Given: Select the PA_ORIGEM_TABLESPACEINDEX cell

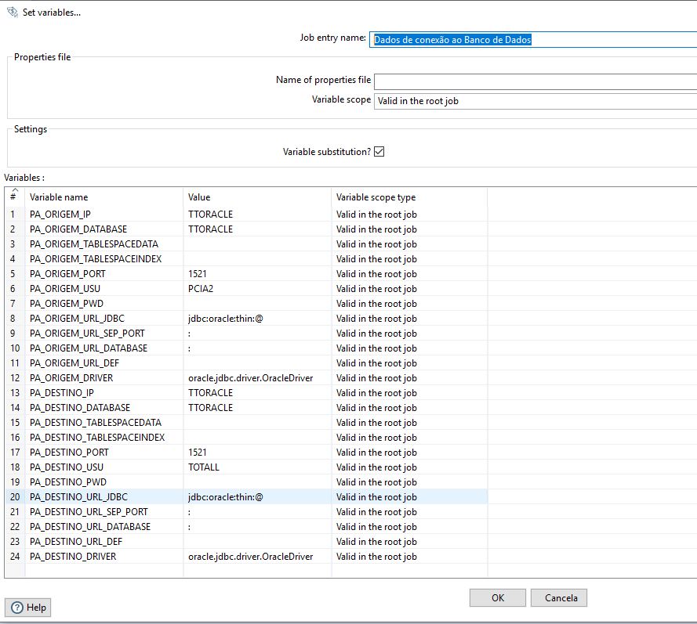Looking at the screenshot, I should coord(104,258).
